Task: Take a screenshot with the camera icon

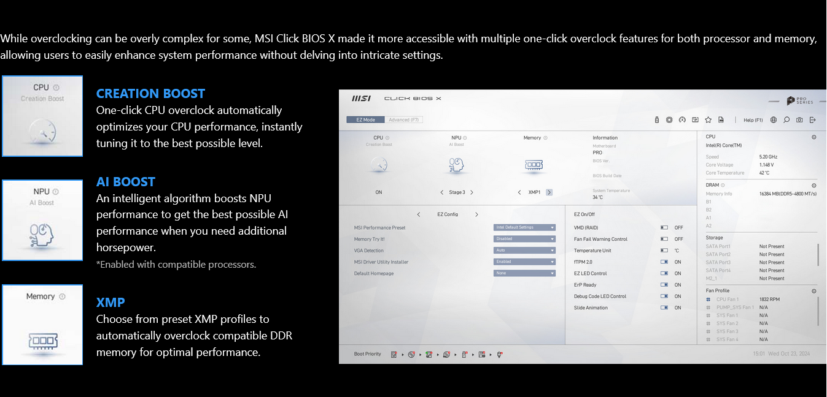Action: [799, 120]
